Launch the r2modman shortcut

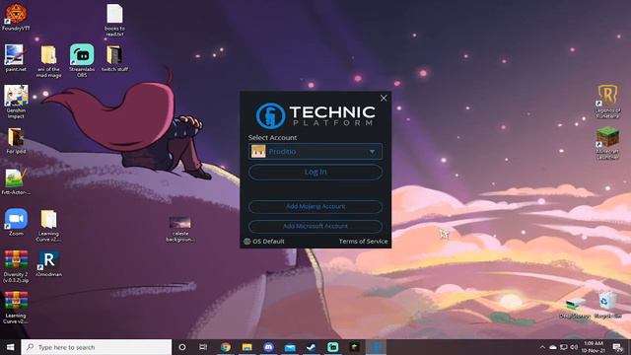[48, 263]
